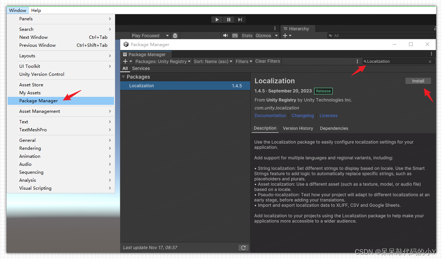Click the bug-shaped debug icon near Play Focused
The height and width of the screenshot is (259, 442).
tap(175, 36)
